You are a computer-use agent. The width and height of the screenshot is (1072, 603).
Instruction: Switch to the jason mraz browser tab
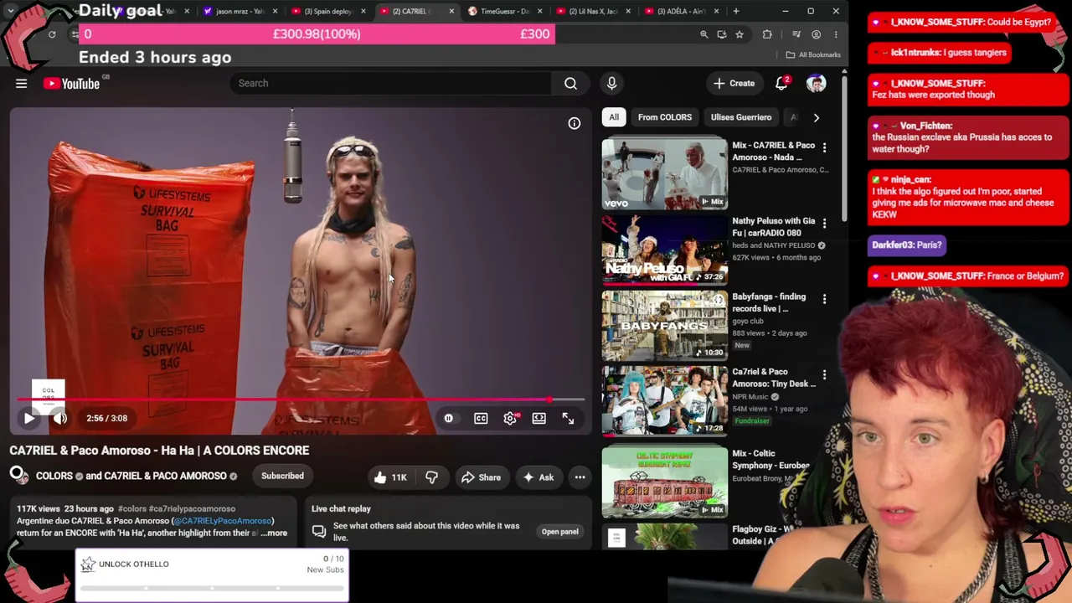240,11
